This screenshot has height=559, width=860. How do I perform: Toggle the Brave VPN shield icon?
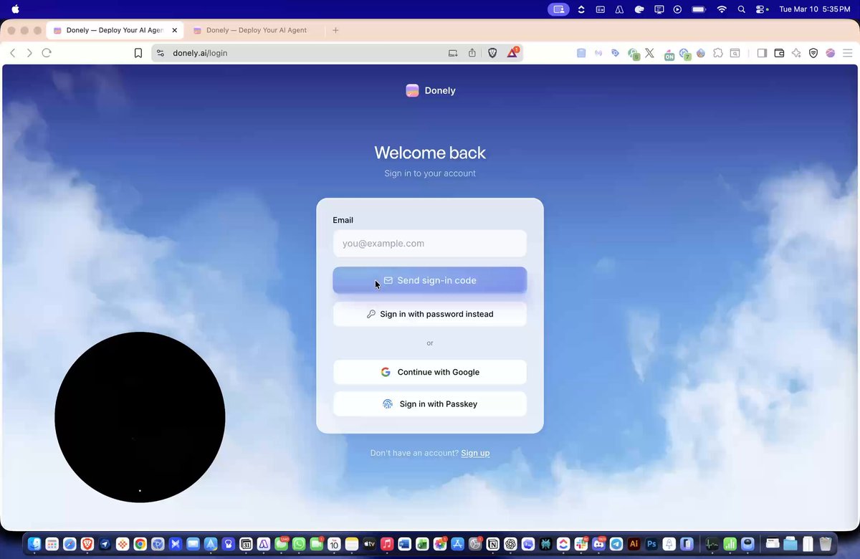813,53
